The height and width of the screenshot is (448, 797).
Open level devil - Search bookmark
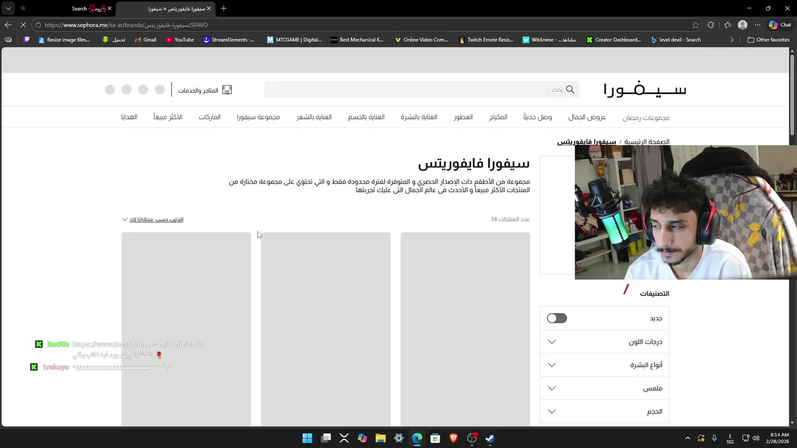(x=676, y=40)
